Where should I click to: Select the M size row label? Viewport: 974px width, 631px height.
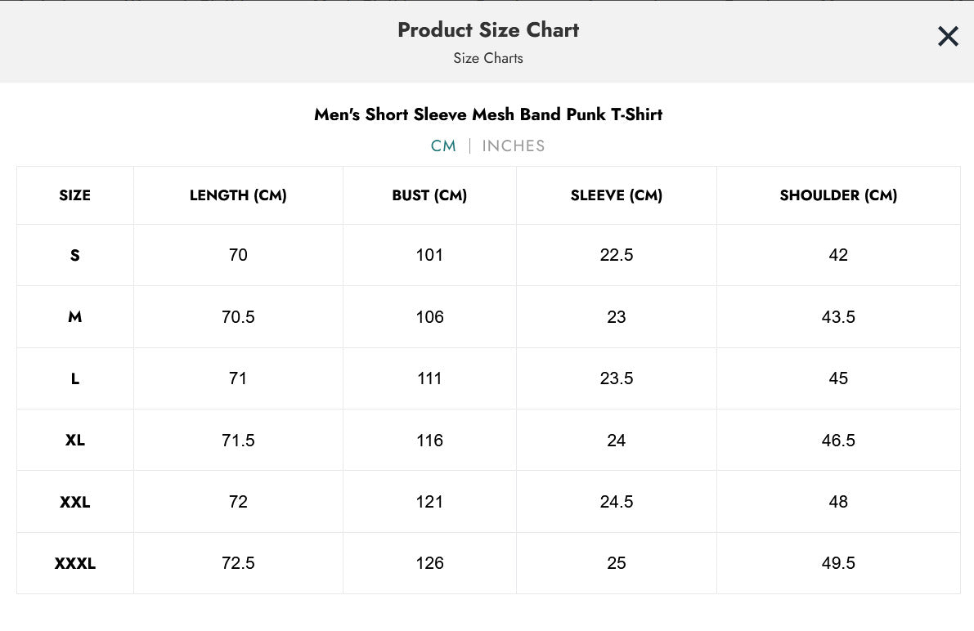74,317
